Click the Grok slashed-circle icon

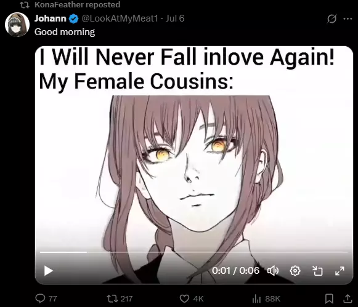332,18
